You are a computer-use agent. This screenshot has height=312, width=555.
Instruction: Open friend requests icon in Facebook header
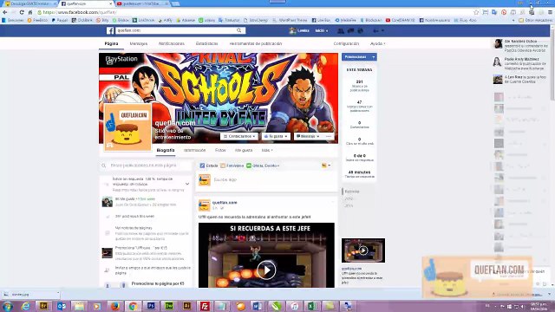point(341,31)
